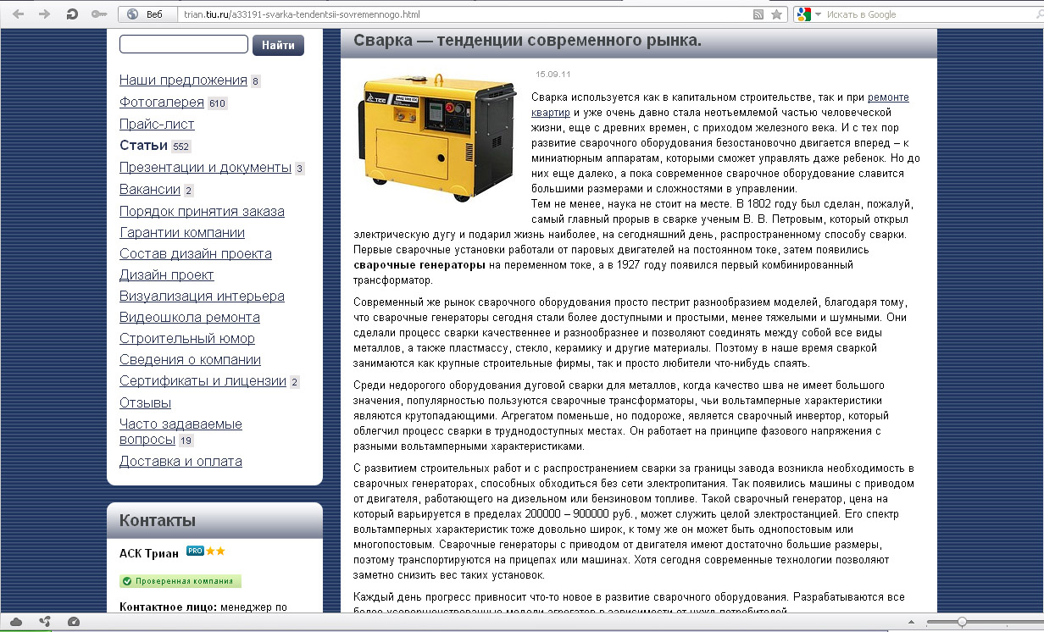1044x632 pixels.
Task: Click the site search input field
Action: 184,44
